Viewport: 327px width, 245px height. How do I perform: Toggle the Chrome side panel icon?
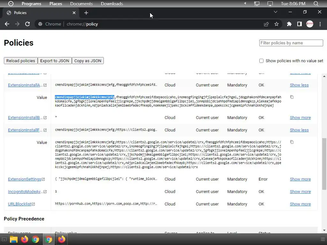300,24
